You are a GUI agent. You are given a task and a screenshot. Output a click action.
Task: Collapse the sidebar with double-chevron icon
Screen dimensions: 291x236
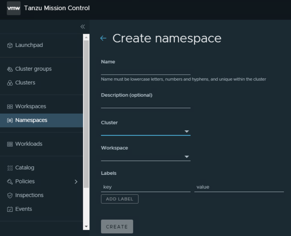click(83, 27)
